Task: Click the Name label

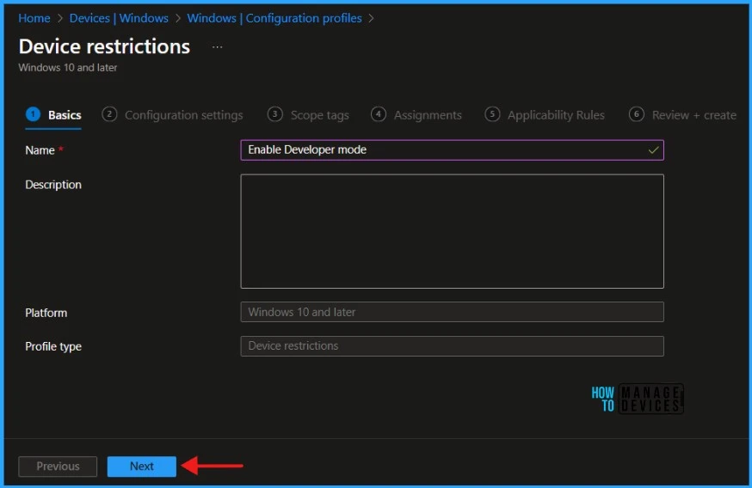Action: pos(40,150)
